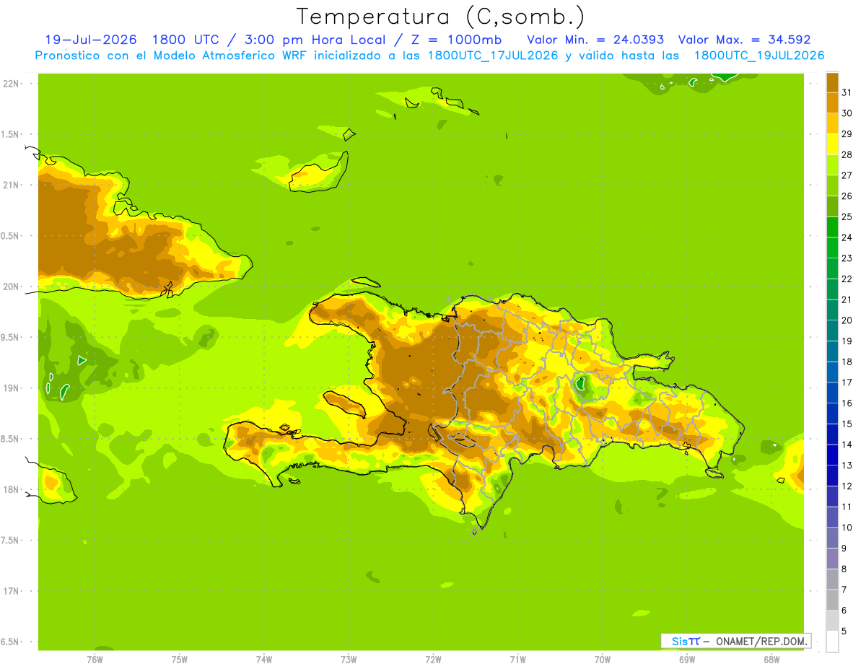Pick the brown colorbar swatch above 31

tap(832, 82)
